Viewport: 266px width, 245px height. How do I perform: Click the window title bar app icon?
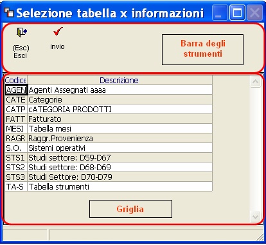(9, 13)
